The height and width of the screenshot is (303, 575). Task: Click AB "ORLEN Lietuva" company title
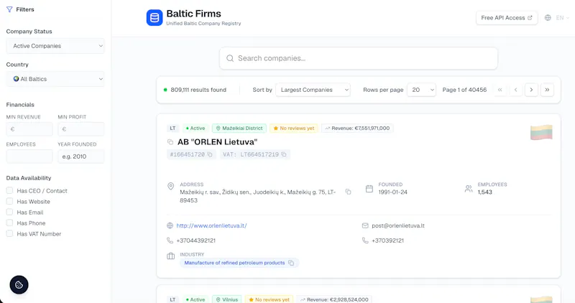218,141
